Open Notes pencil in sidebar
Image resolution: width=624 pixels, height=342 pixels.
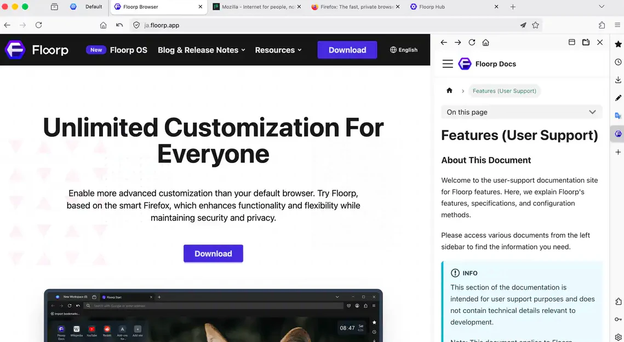point(618,98)
